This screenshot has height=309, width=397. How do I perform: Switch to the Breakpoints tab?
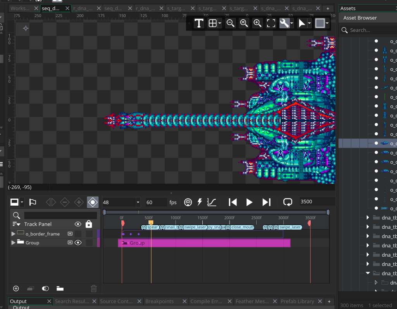(159, 301)
